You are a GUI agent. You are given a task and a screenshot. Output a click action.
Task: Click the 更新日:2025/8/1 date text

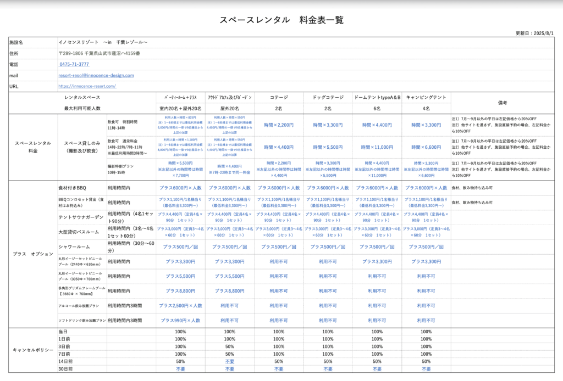(x=534, y=33)
